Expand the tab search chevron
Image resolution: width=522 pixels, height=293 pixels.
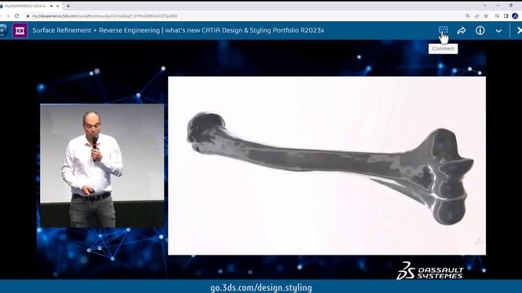484,6
